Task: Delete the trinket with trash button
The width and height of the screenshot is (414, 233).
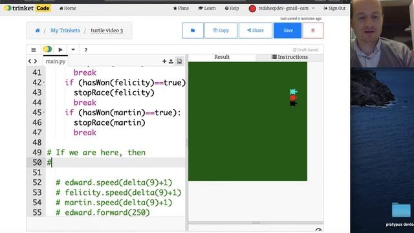Action: pos(313,30)
